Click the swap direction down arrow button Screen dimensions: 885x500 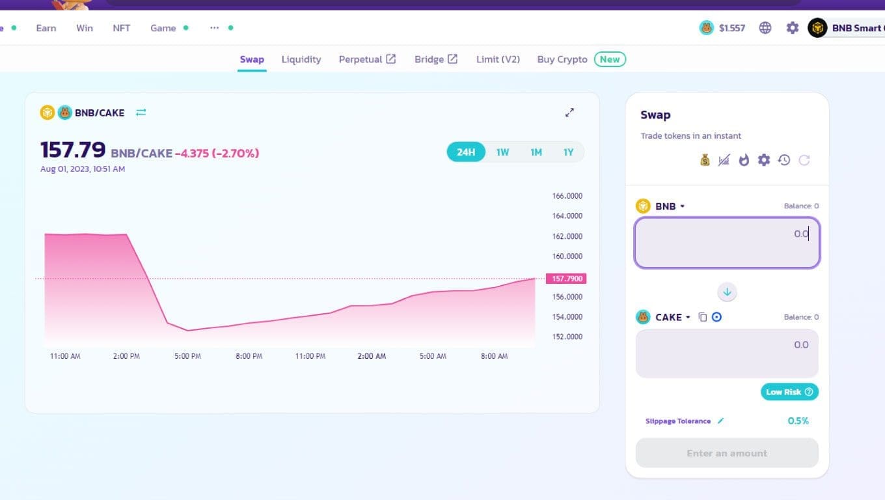727,292
